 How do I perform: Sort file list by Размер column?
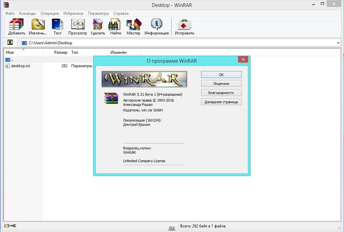pos(56,52)
